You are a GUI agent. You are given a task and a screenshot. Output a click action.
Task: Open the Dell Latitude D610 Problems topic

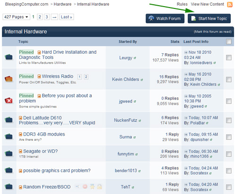pos(57,120)
